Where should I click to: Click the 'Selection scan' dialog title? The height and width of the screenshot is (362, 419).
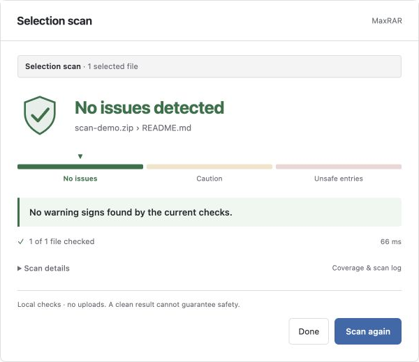[x=54, y=21]
